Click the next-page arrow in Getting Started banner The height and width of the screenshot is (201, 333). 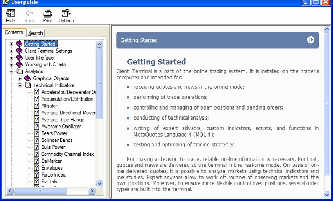(311, 40)
